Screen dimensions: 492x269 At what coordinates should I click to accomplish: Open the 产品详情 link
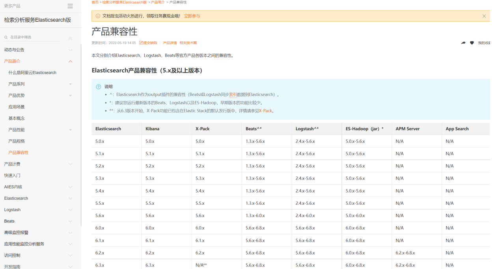pyautogui.click(x=170, y=43)
